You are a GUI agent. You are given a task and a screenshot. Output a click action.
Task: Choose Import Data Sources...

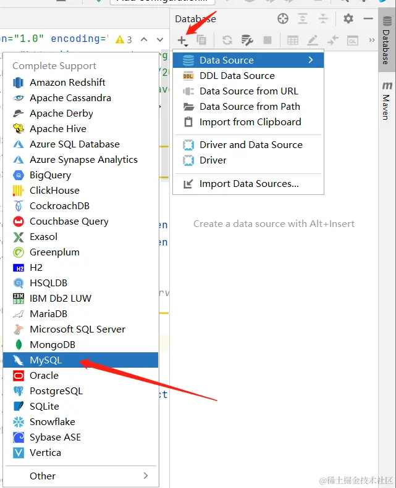point(248,184)
